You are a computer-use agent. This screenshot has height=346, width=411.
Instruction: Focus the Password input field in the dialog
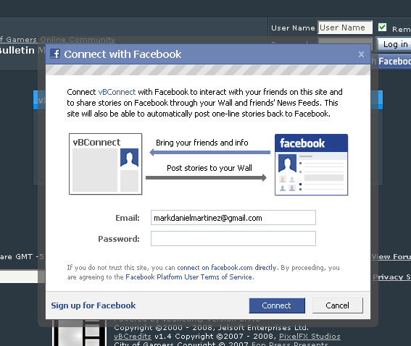click(233, 238)
